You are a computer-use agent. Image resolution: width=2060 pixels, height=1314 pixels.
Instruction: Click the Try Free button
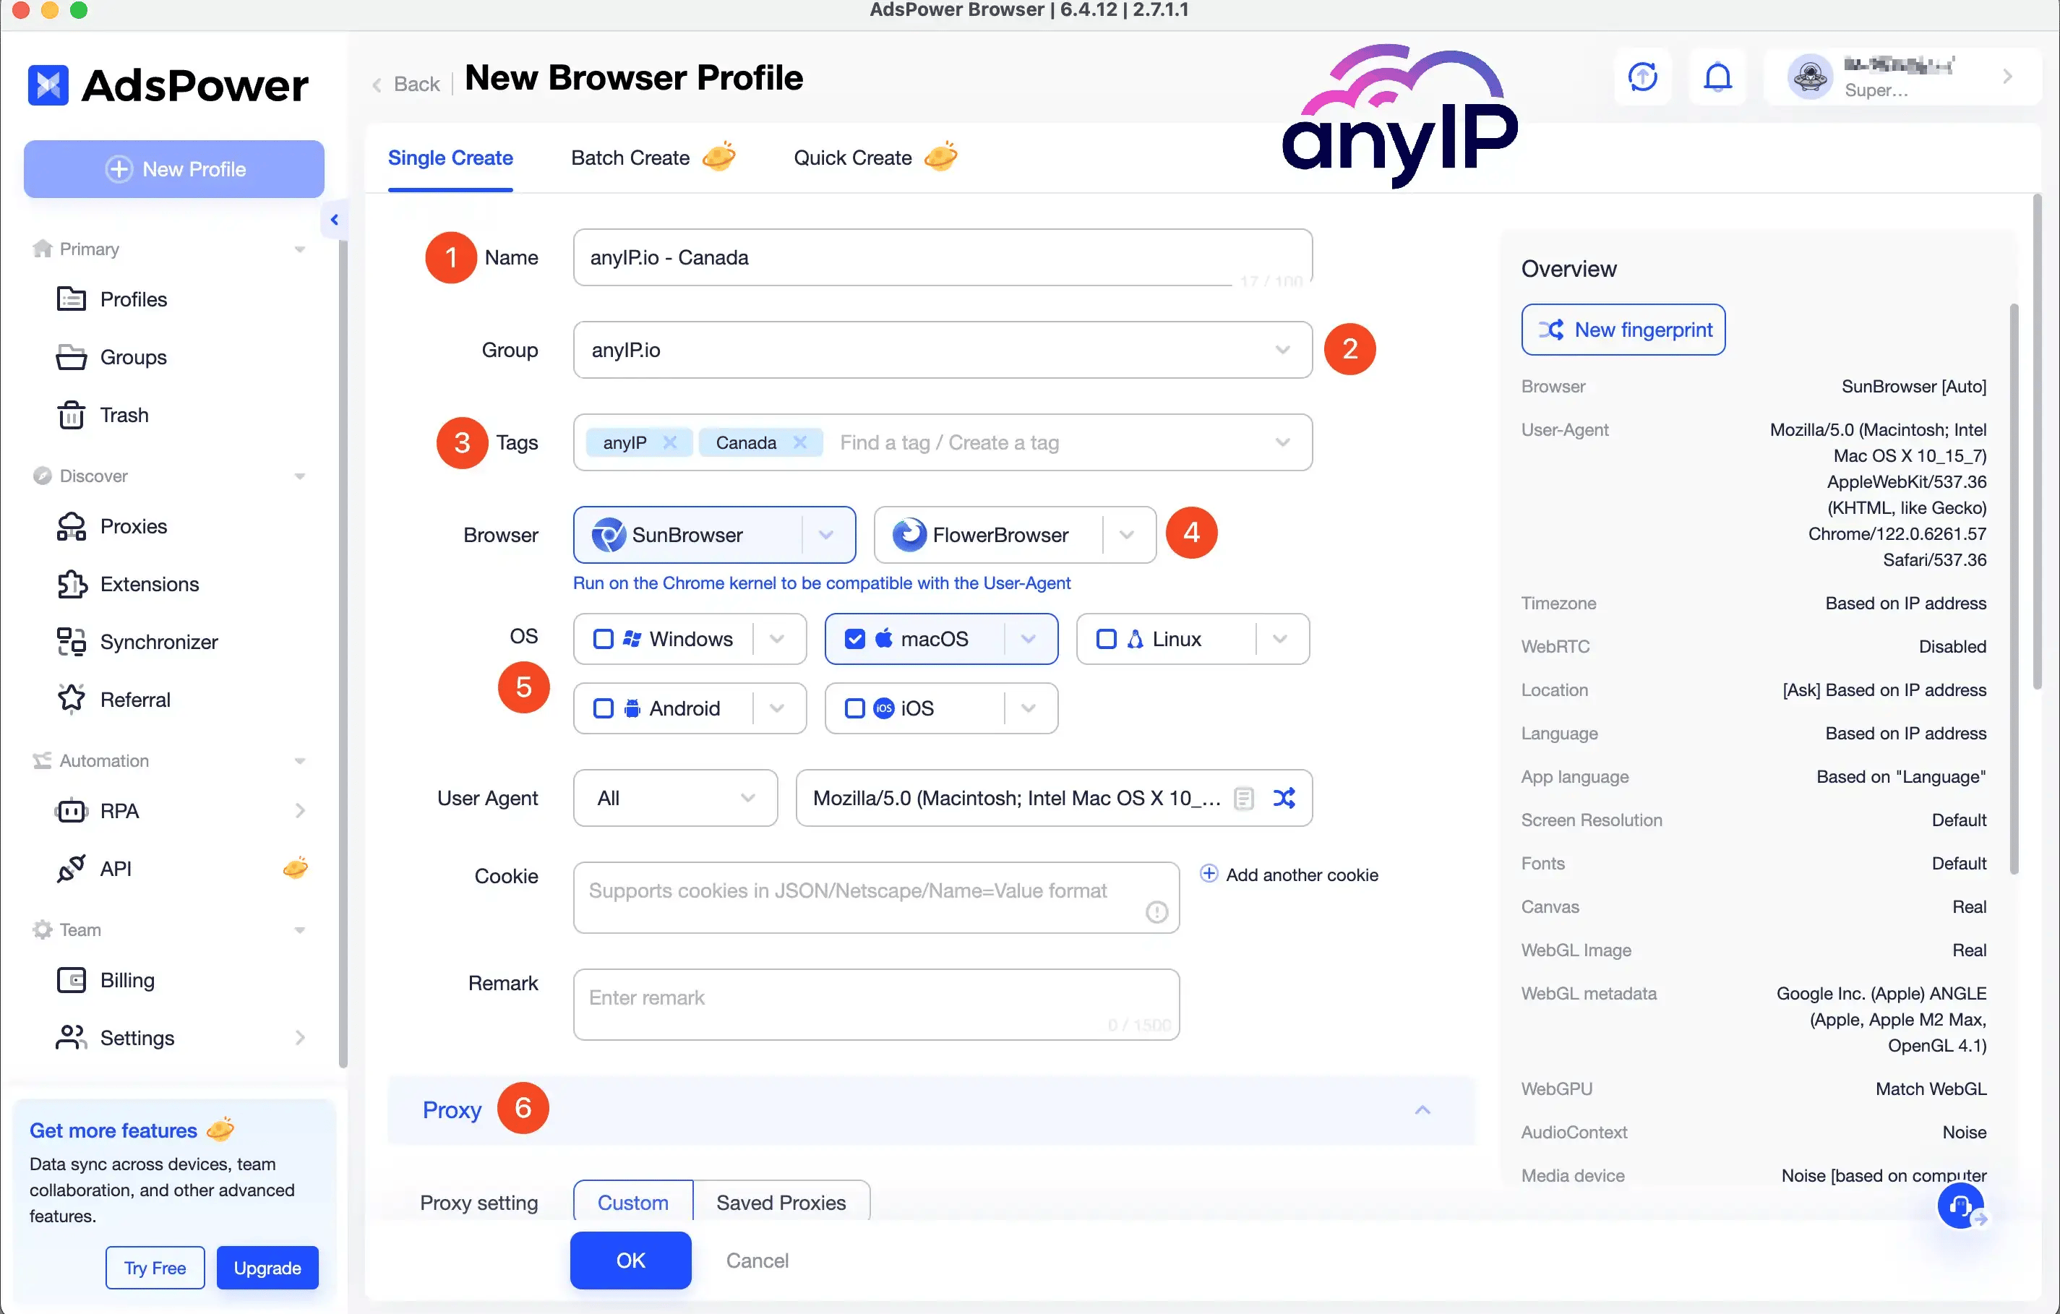(x=155, y=1268)
